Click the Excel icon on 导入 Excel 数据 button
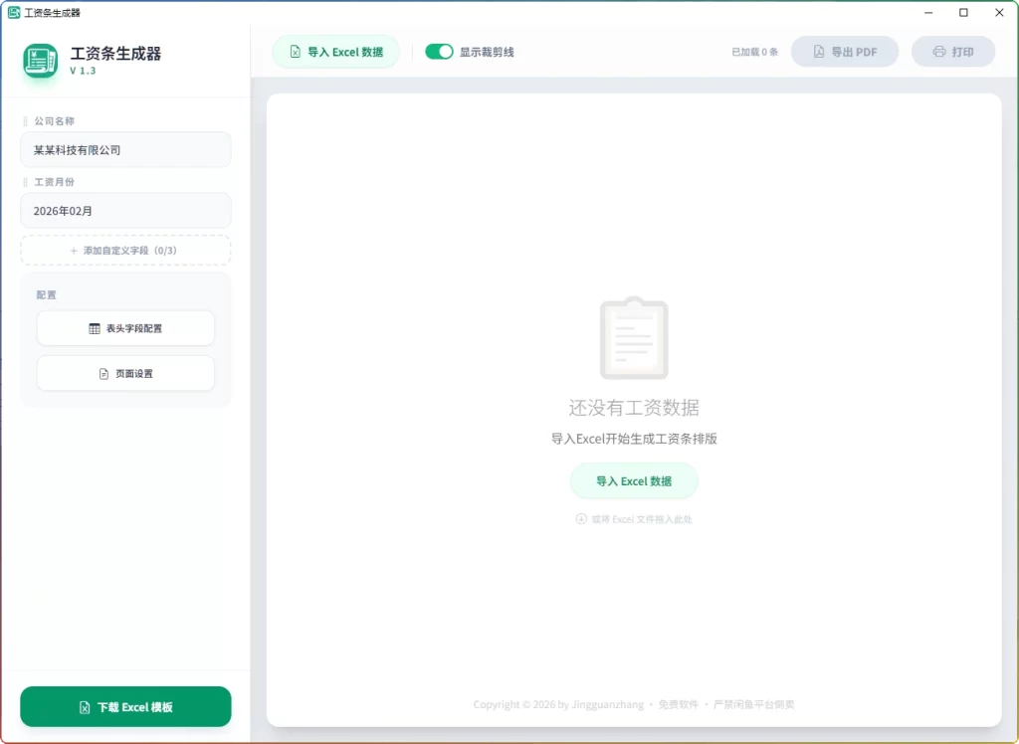 pyautogui.click(x=294, y=51)
